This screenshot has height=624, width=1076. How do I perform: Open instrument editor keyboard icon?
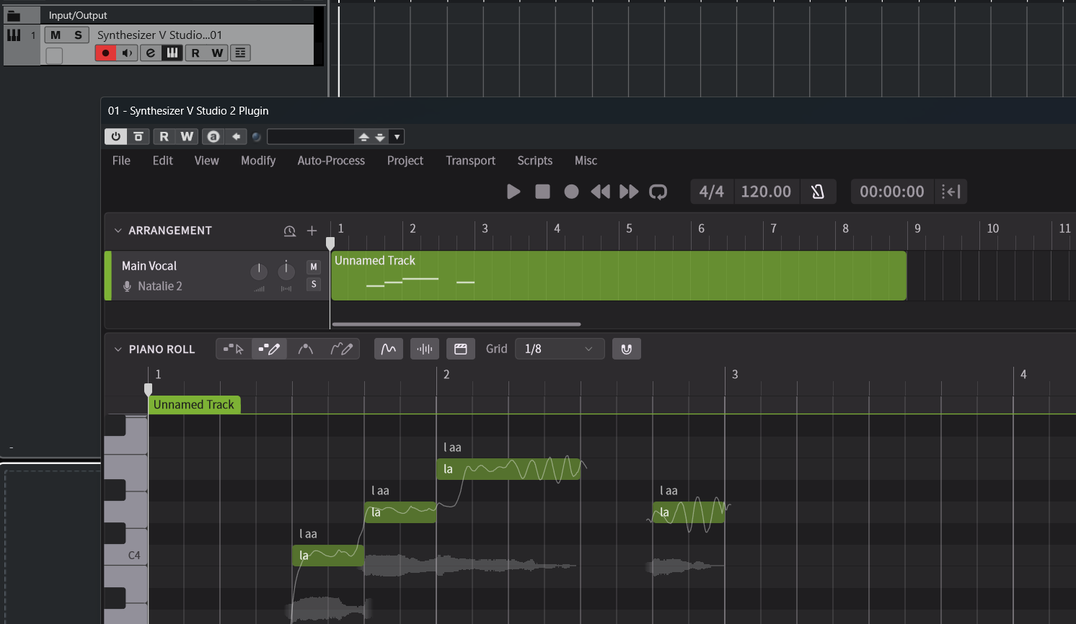click(172, 53)
